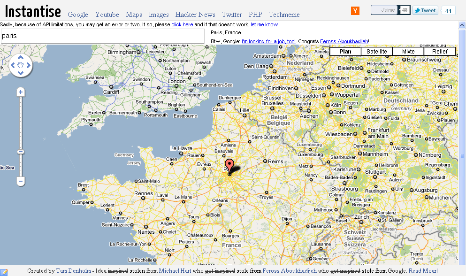Focus the search box containing 'paris'
This screenshot has height=276, width=466.
pos(102,36)
